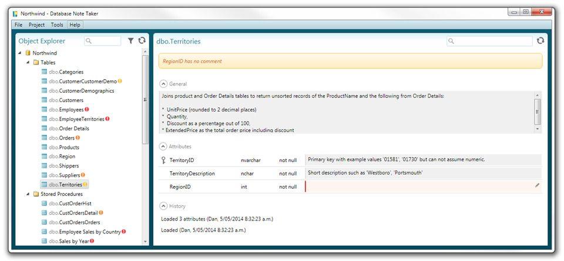Collapse the Northwind root node
The height and width of the screenshot is (261, 564).
[x=20, y=53]
